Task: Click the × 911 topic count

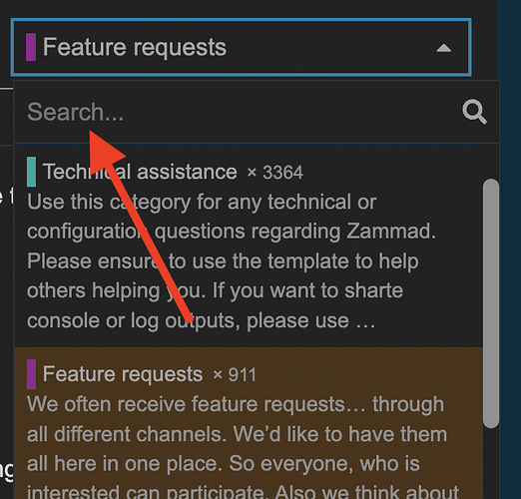Action: 235,375
